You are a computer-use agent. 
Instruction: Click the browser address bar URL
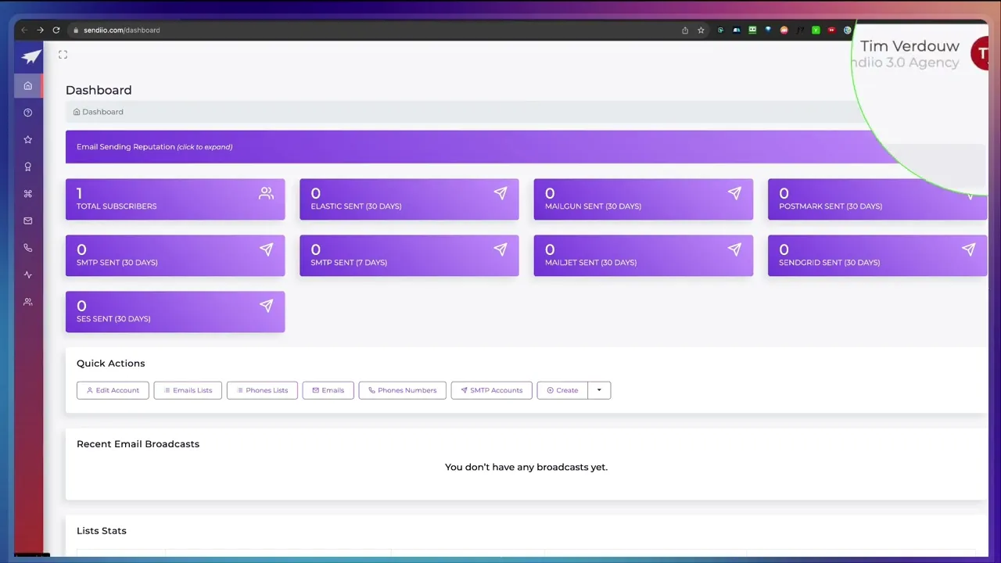pyautogui.click(x=121, y=30)
